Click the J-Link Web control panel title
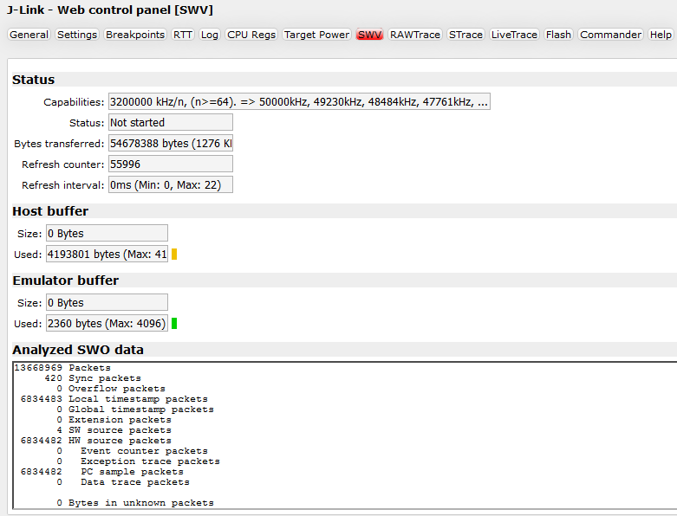 tap(110, 10)
